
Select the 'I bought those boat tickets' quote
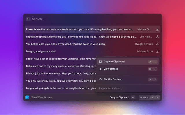point(81,37)
